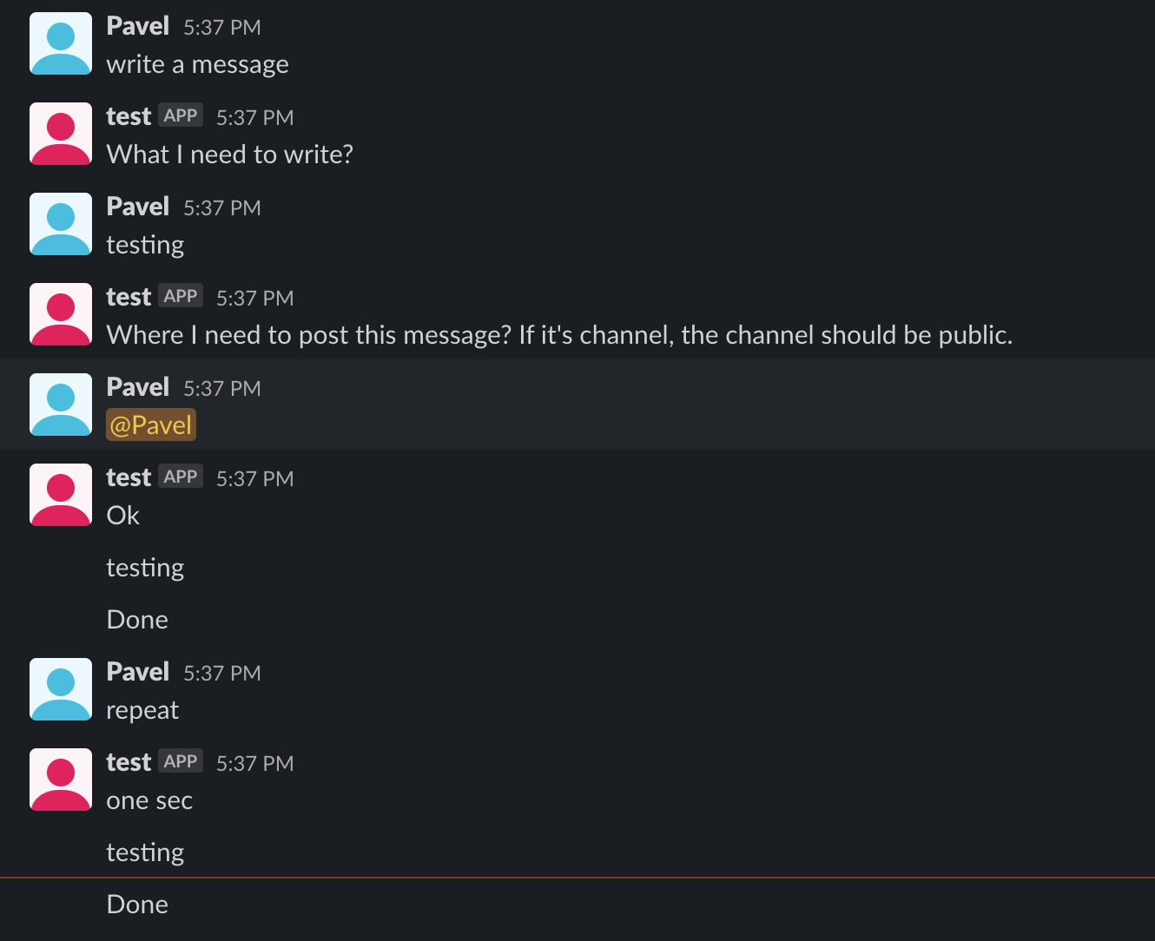Click timestamp of the "What I need to write?" message
Screen dimensions: 1155x941
255,117
